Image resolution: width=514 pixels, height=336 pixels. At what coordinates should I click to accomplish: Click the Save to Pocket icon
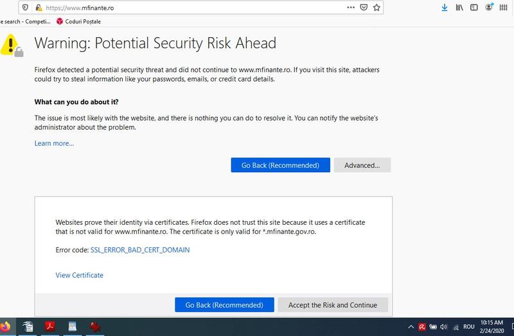point(364,8)
